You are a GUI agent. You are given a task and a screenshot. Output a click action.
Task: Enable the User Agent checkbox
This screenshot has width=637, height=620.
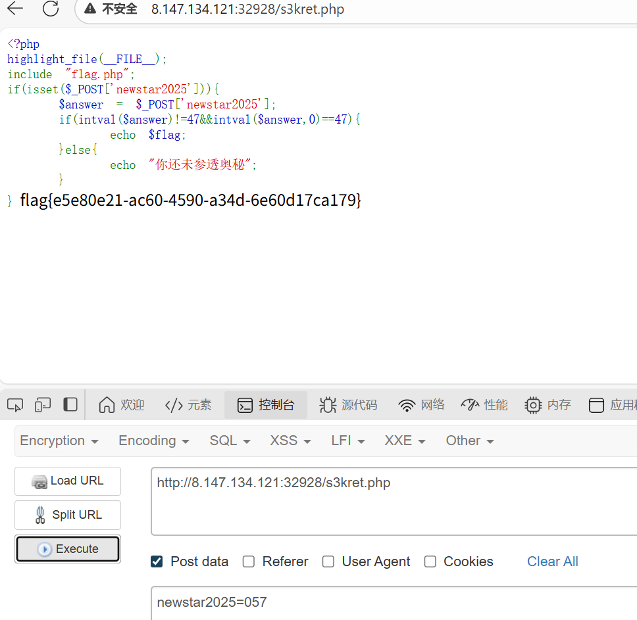328,561
